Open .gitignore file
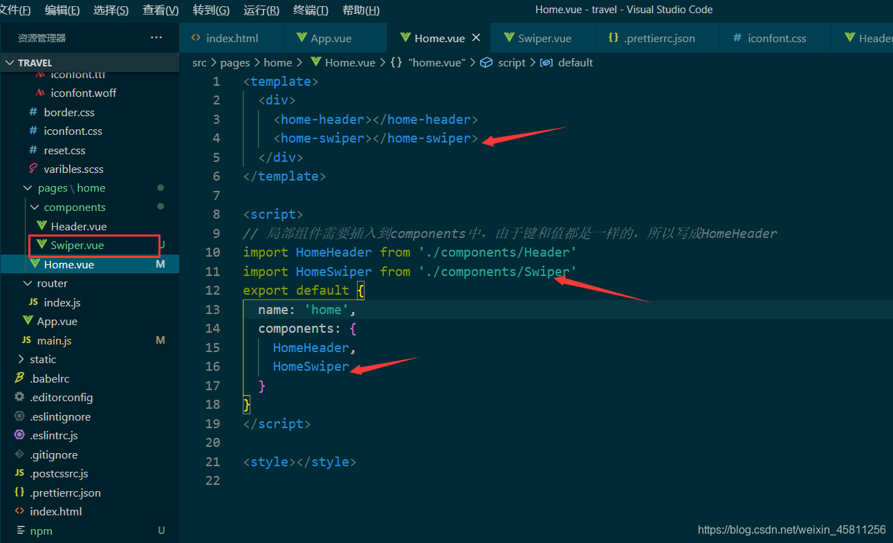 (53, 454)
